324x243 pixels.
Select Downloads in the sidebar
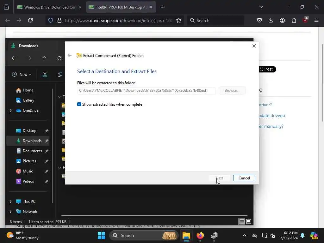pyautogui.click(x=32, y=141)
